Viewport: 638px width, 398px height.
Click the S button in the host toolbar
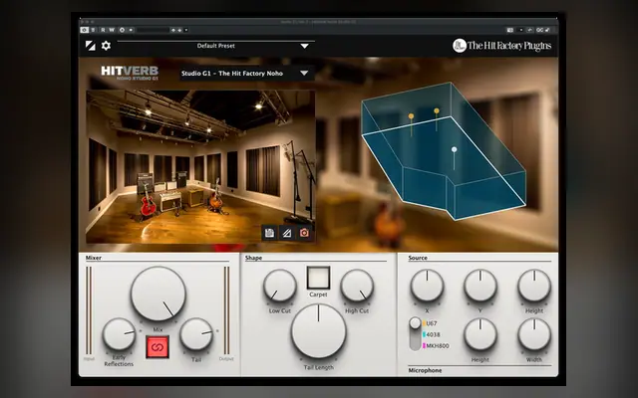pyautogui.click(x=93, y=30)
